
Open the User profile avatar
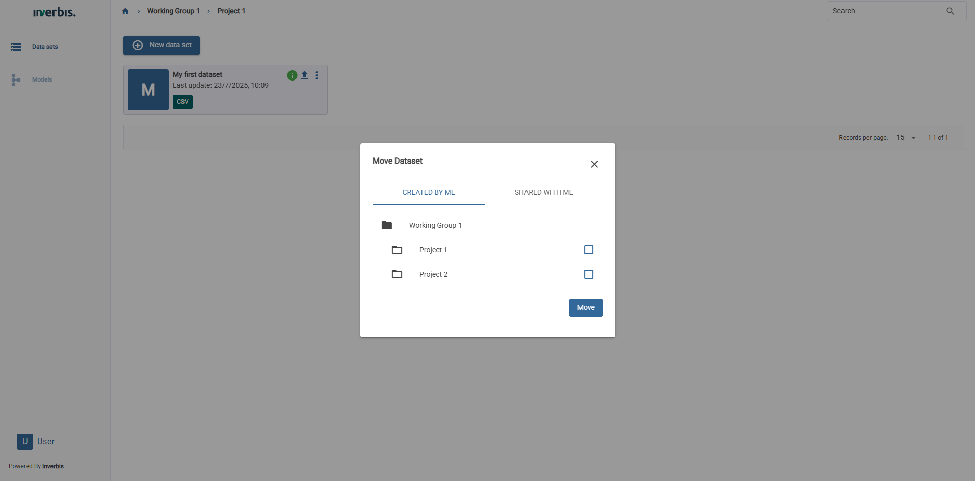(25, 442)
